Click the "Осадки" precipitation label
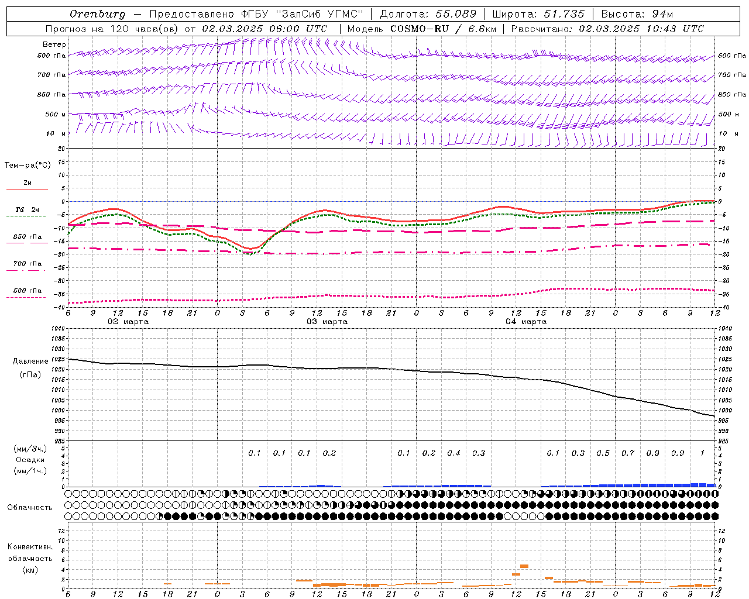The image size is (749, 599). click(x=30, y=460)
